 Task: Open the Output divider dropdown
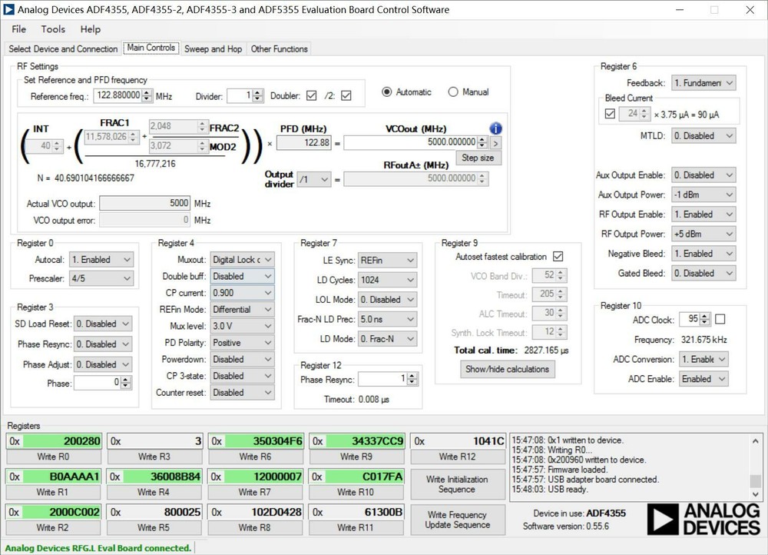pyautogui.click(x=313, y=178)
